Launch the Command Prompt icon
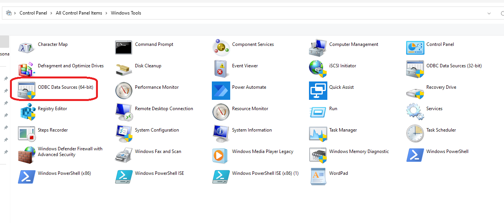The width and height of the screenshot is (504, 223). click(124, 48)
